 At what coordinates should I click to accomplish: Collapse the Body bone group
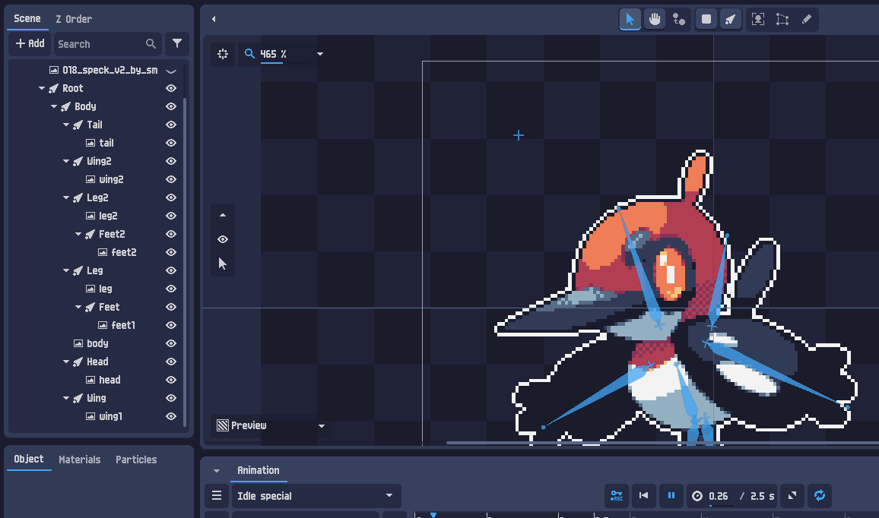[54, 106]
